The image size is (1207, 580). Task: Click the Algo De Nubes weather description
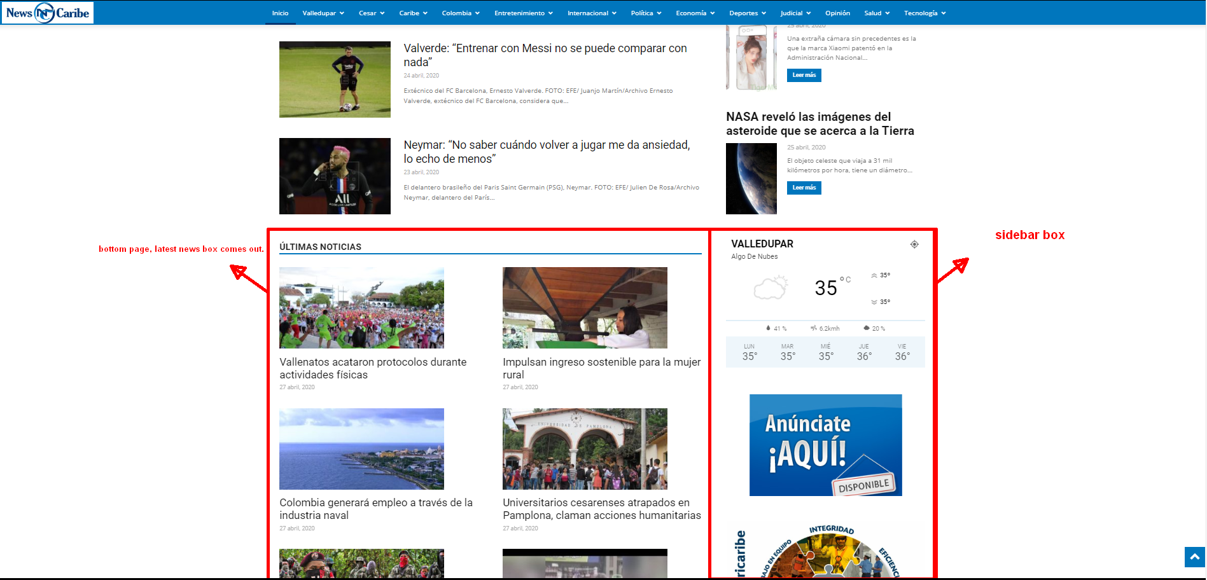(x=755, y=256)
